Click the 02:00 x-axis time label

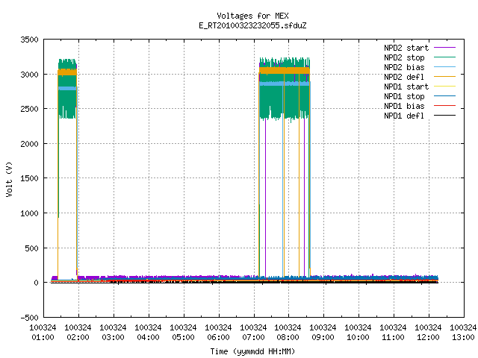[x=78, y=338]
